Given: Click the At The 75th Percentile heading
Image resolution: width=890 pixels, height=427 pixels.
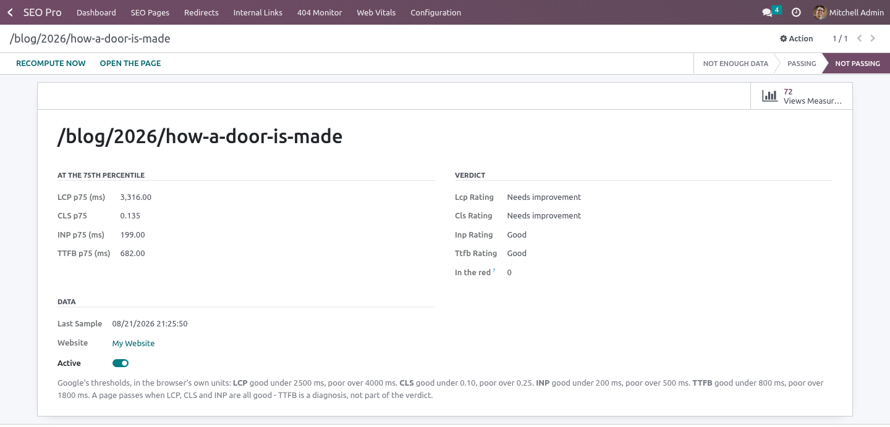Looking at the screenshot, I should 101,175.
